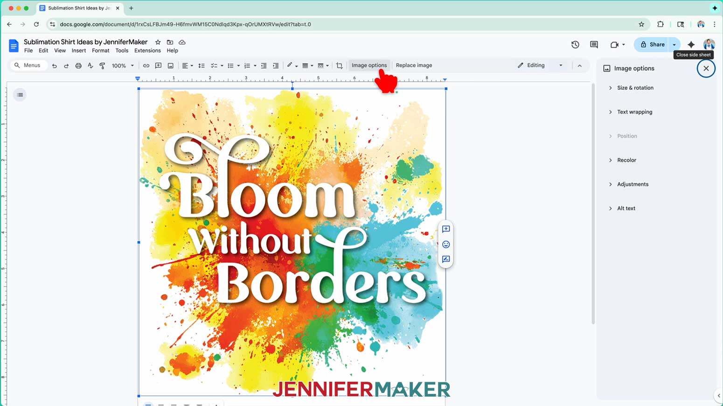Collapse the menus with the caret
Viewport: 723px width, 406px height.
click(x=580, y=66)
